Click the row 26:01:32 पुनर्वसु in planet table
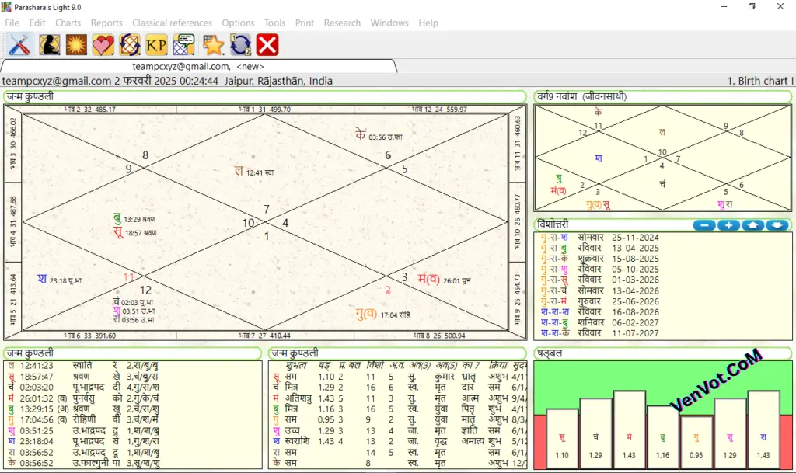 pyautogui.click(x=84, y=398)
